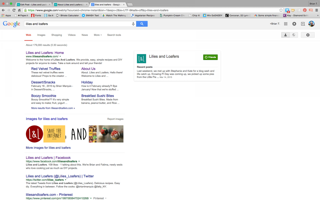The height and width of the screenshot is (200, 320).
Task: Click the Brian T. Chrome profile button
Action: (x=313, y=3)
